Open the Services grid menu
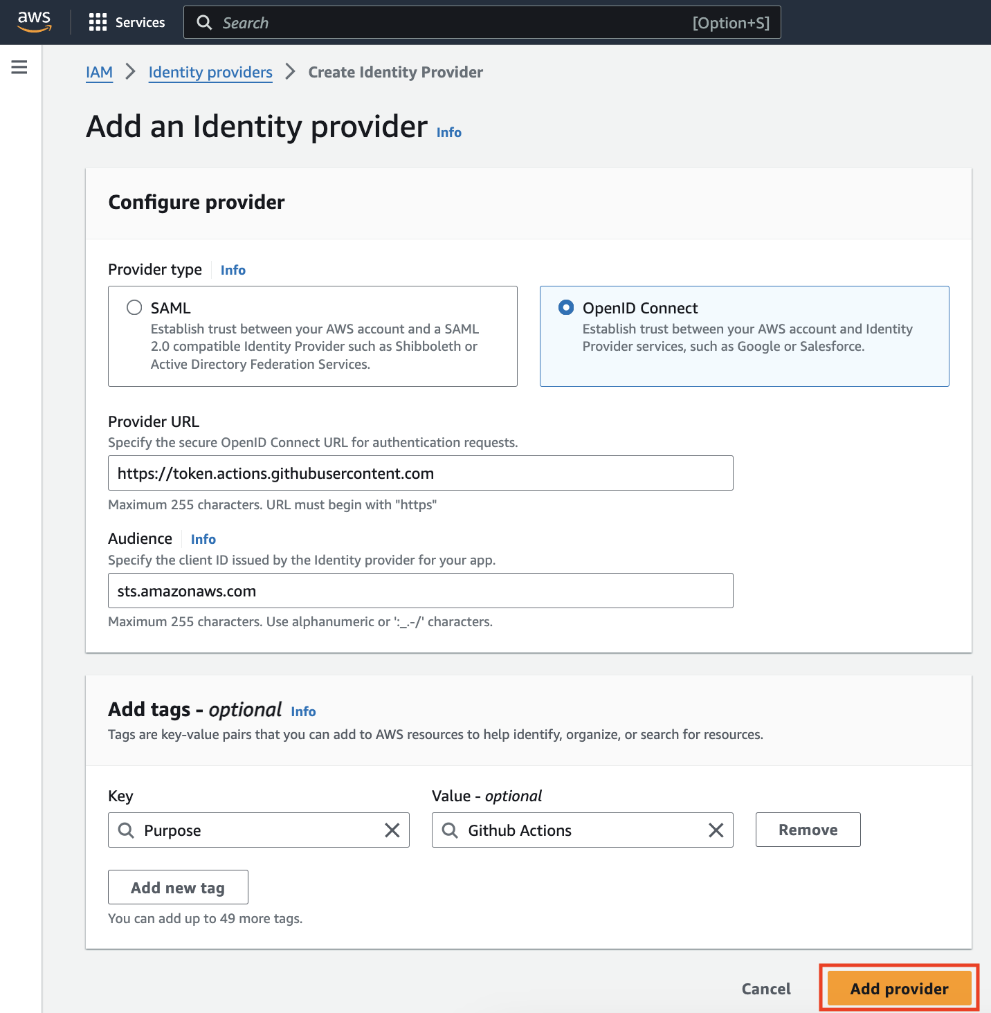This screenshot has width=991, height=1013. pos(98,22)
